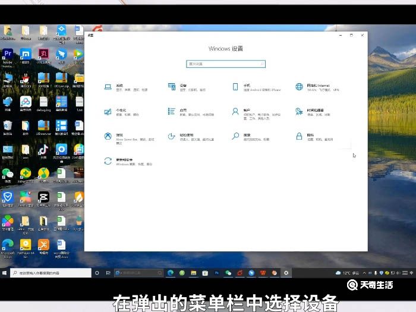The image size is (416, 312).
Task: Select the Maxthon browser desktop shortcut
Action: [26, 56]
